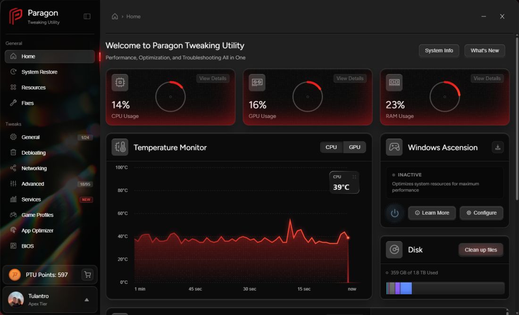Image resolution: width=519 pixels, height=315 pixels.
Task: Open the PTU Points shopping cart
Action: pos(87,274)
